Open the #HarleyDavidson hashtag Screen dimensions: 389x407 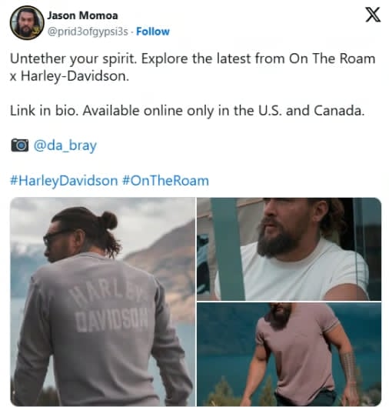[x=64, y=181]
